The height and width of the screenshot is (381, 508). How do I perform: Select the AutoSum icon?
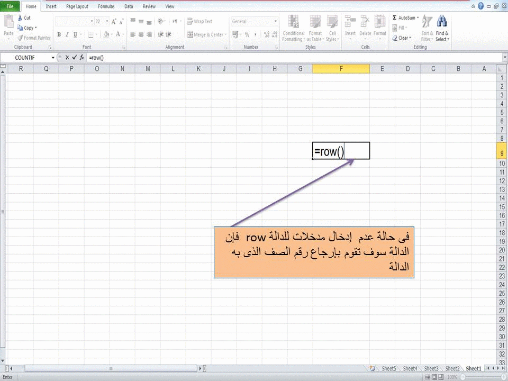coord(395,17)
